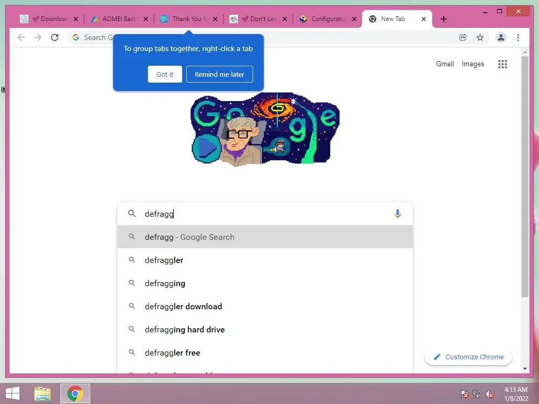
Task: Pick the defraggler suggestion
Action: click(x=265, y=260)
